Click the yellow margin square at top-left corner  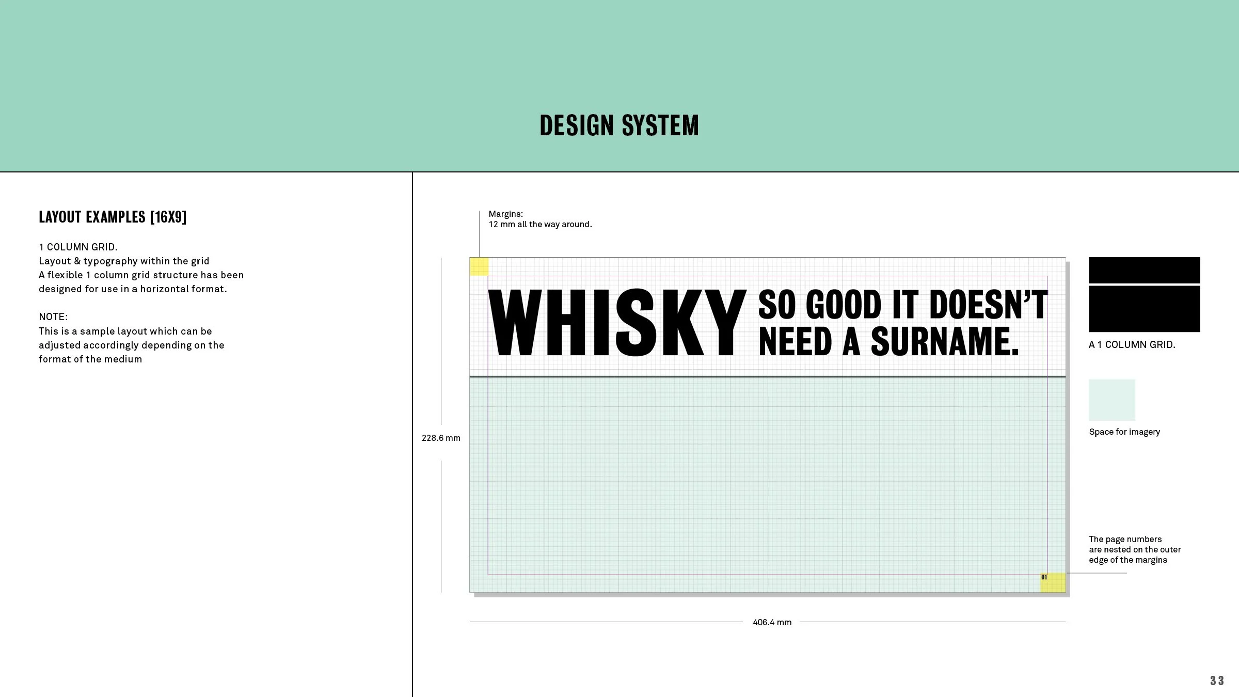point(479,267)
